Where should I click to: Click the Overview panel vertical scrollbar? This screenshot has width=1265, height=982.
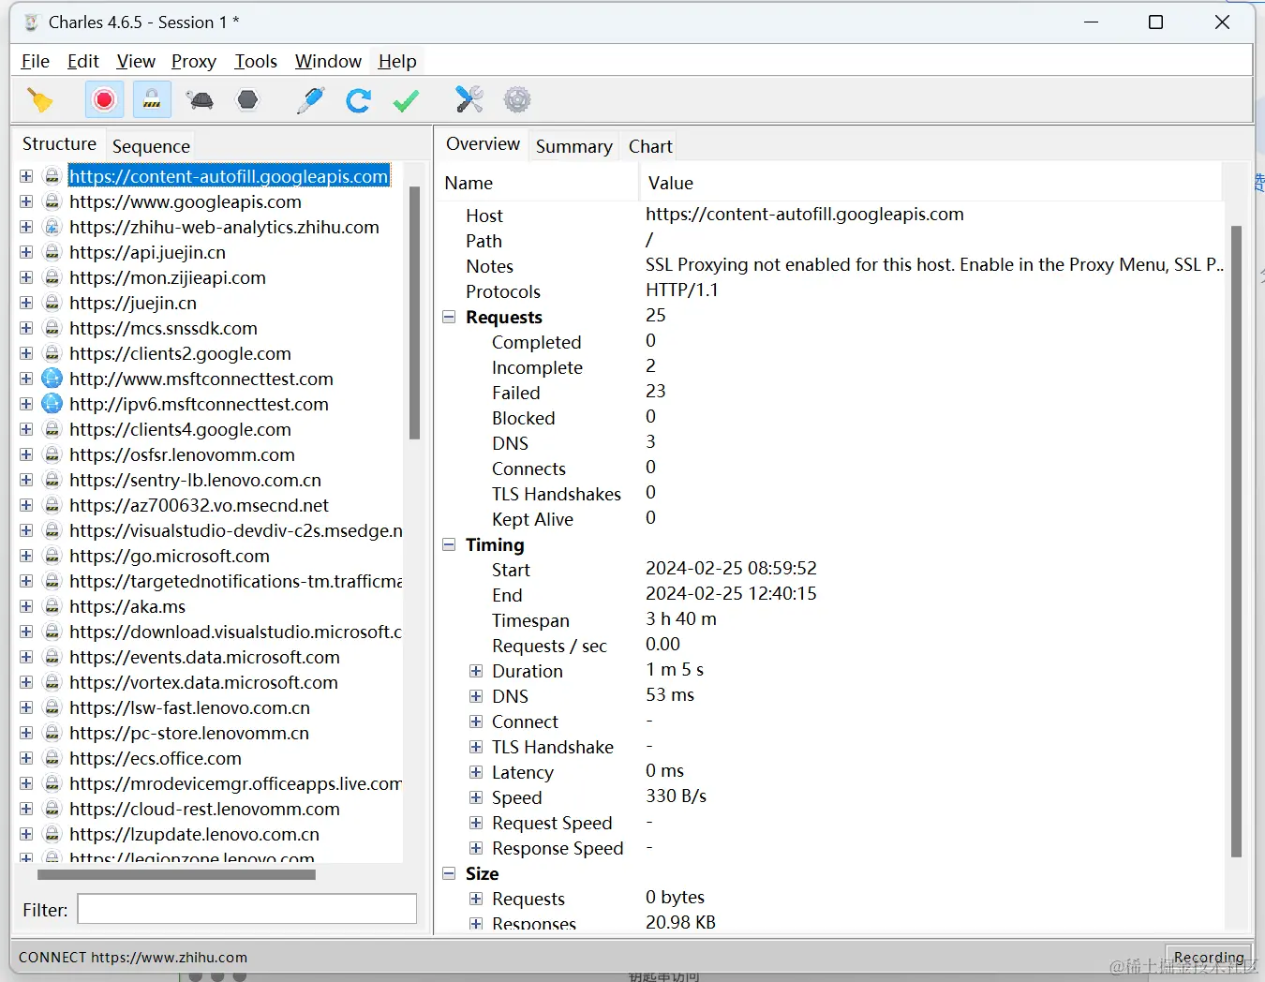pyautogui.click(x=1236, y=542)
